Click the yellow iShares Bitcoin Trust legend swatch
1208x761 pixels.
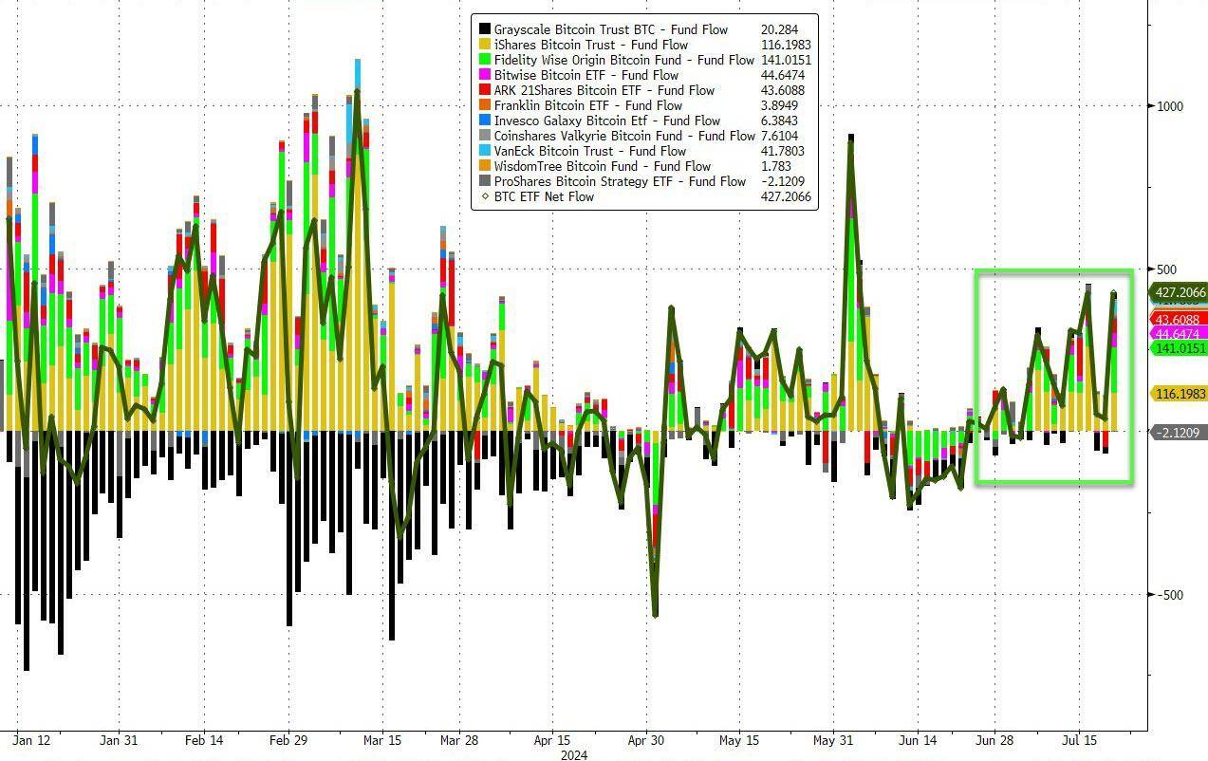(485, 45)
